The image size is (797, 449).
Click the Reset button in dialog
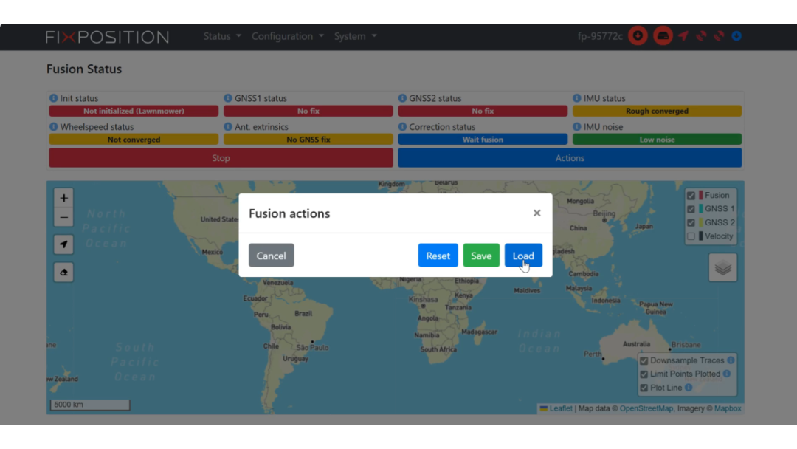coord(438,256)
